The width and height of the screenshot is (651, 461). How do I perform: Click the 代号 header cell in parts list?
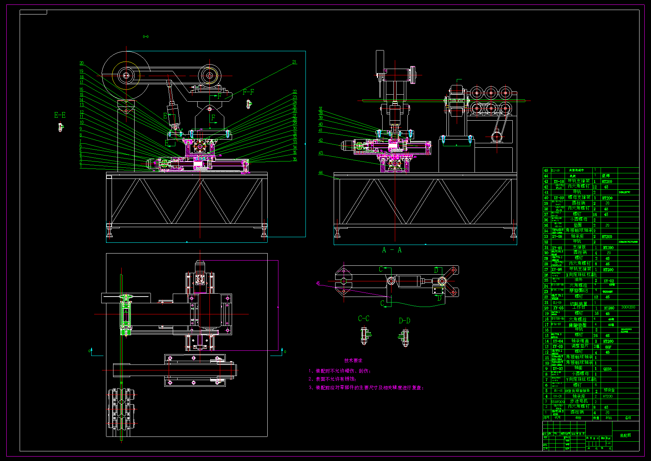point(558,418)
